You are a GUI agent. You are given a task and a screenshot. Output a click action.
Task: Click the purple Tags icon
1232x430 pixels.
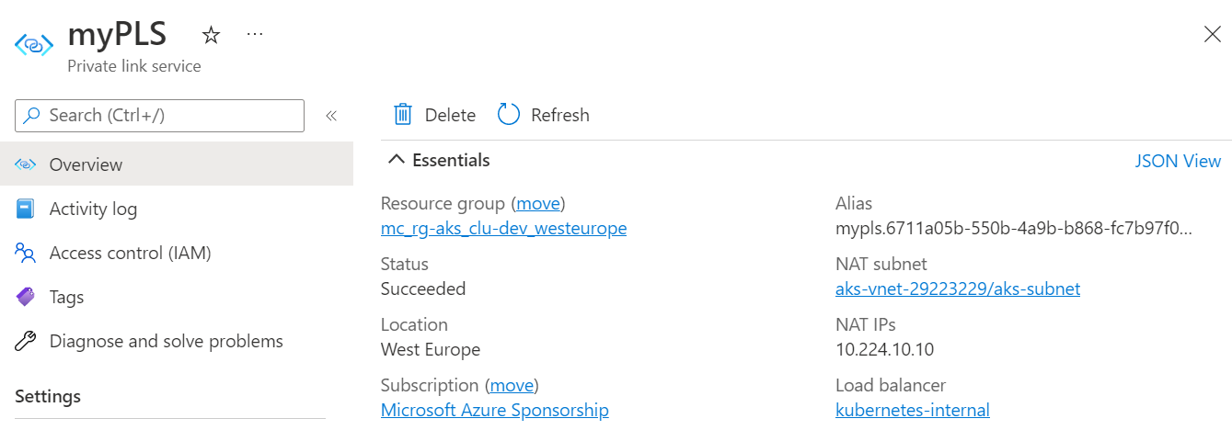tap(25, 297)
